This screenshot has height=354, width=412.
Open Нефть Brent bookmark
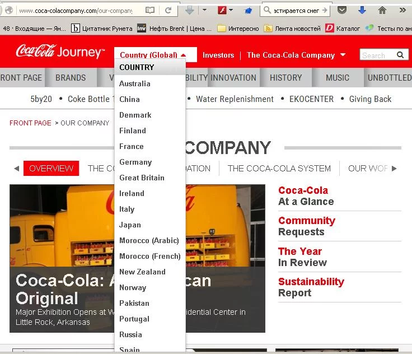click(175, 28)
